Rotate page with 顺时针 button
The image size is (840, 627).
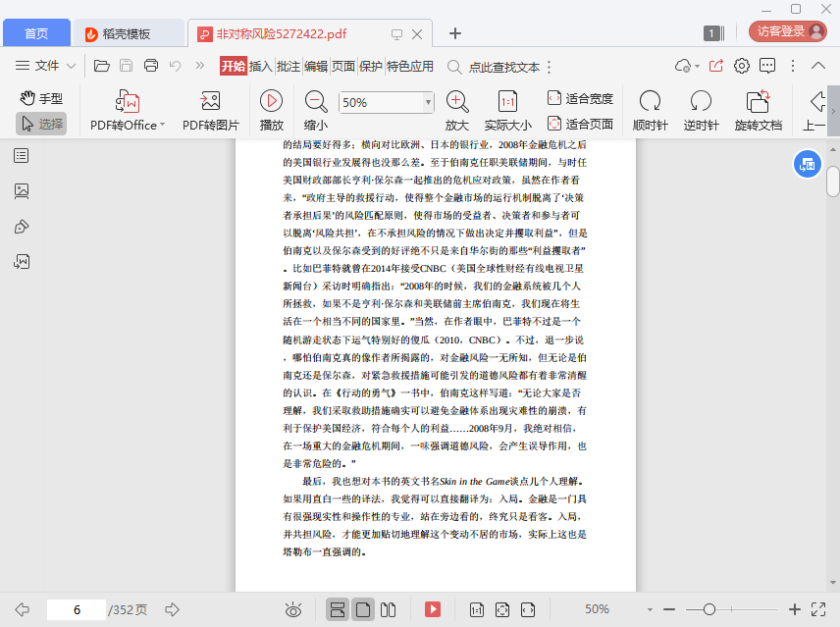coord(650,101)
